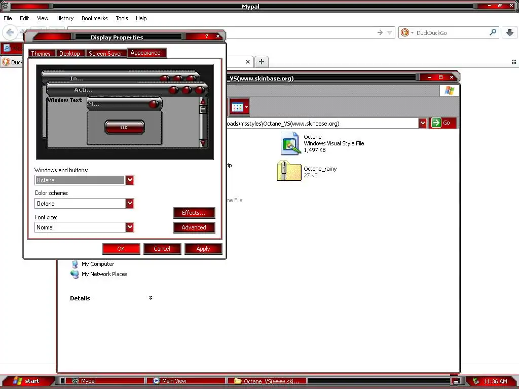Minimize the Octane_VS Explorer window
Screen dimensions: 519x389
pyautogui.click(x=429, y=77)
